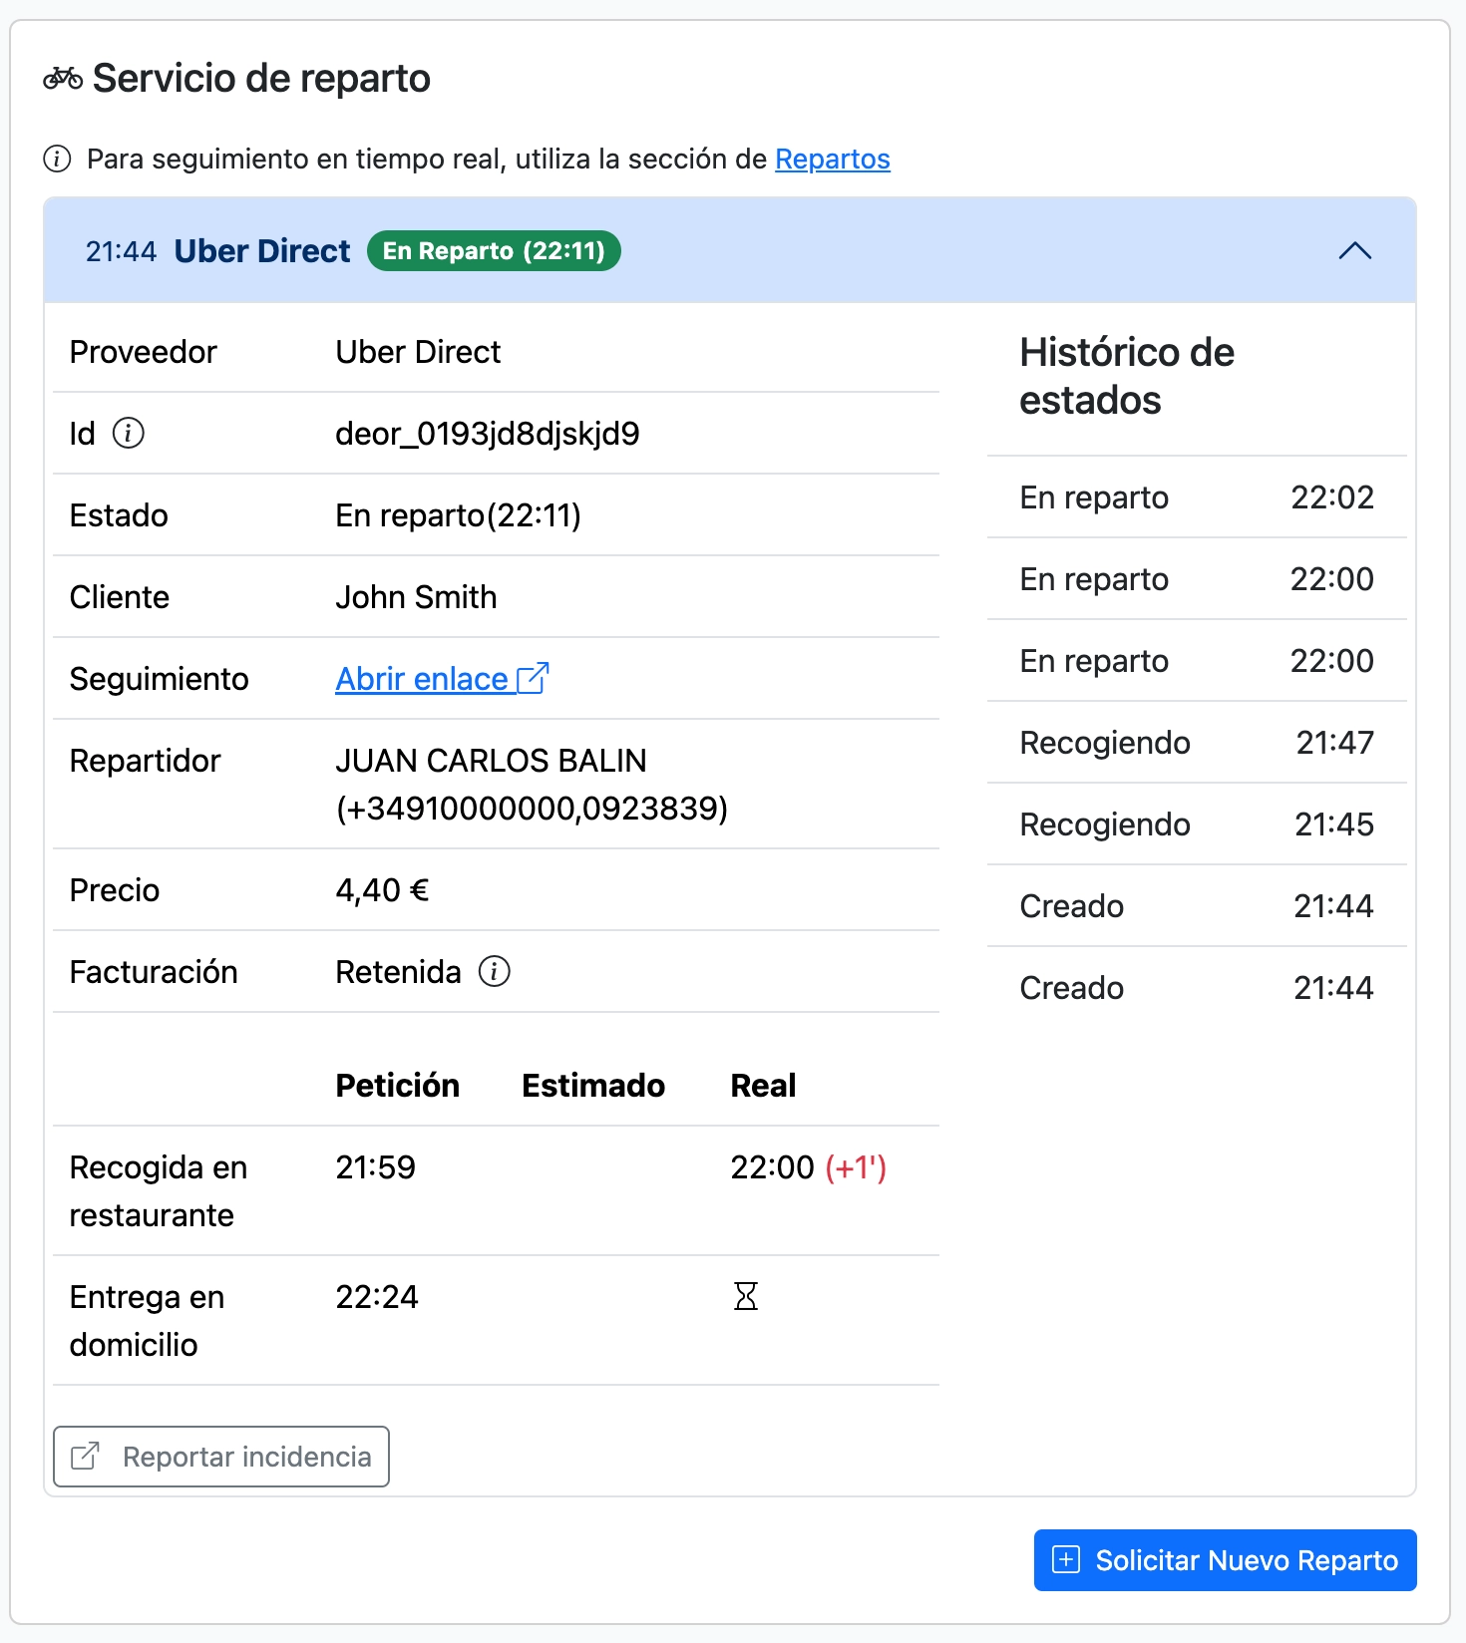Click the external icon in Reportar incidencia
Viewport: 1466px width, 1643px height.
click(86, 1457)
